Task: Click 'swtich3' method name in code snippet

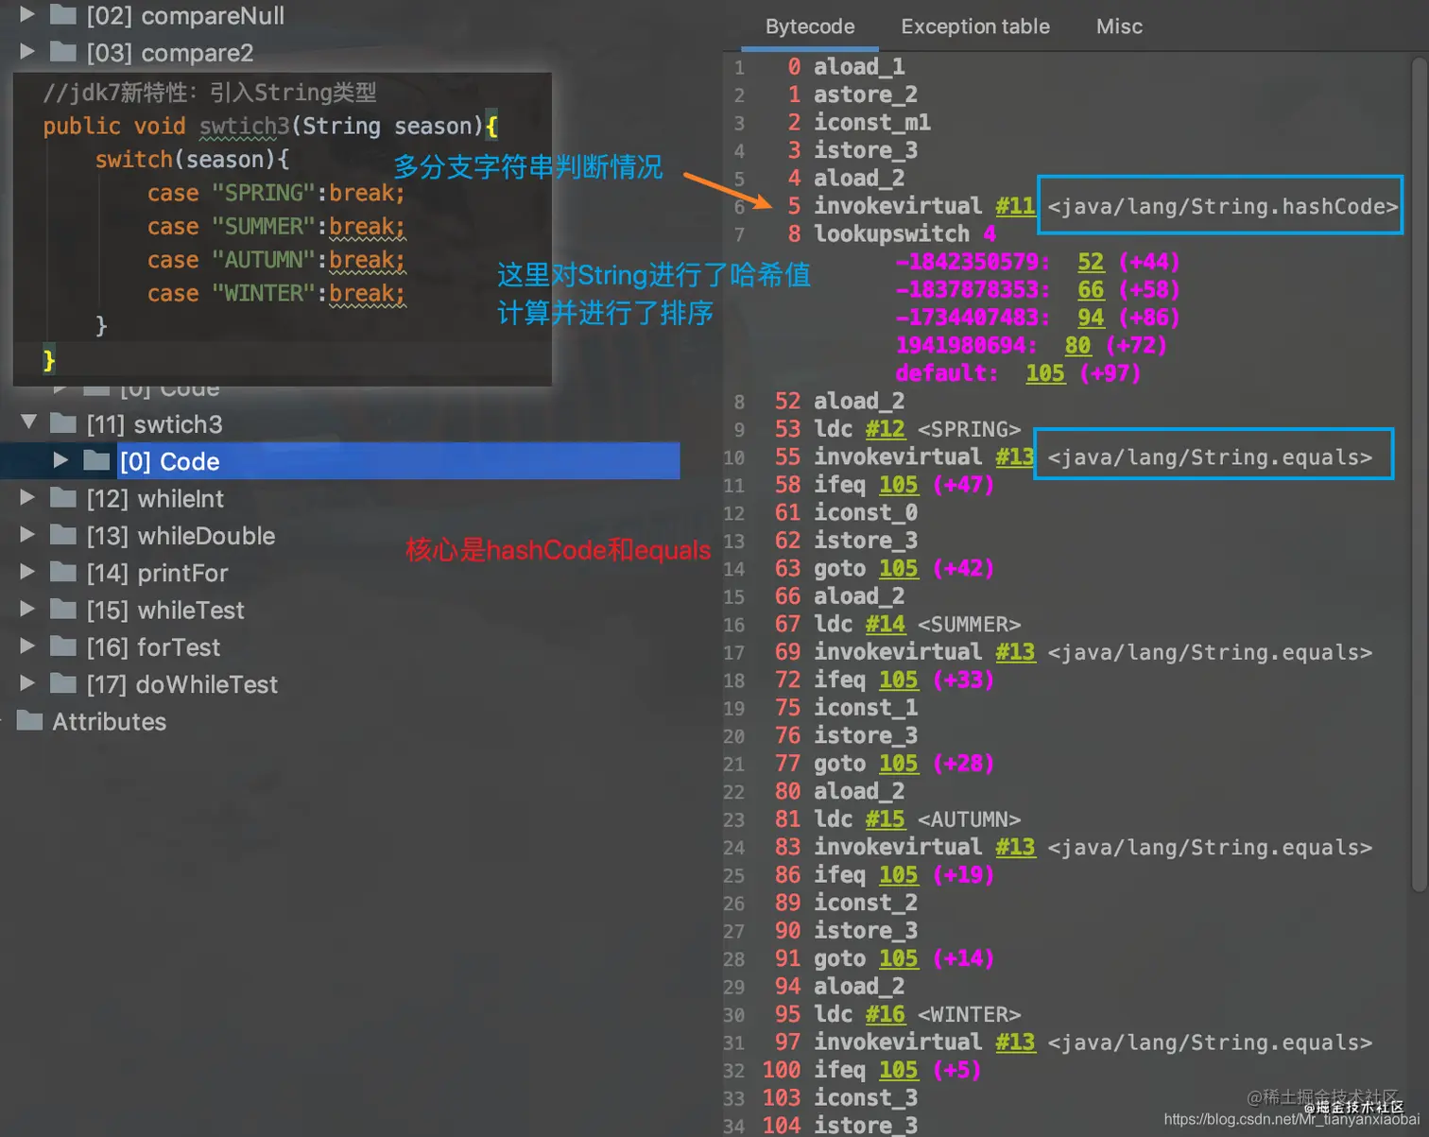Action: click(x=244, y=126)
